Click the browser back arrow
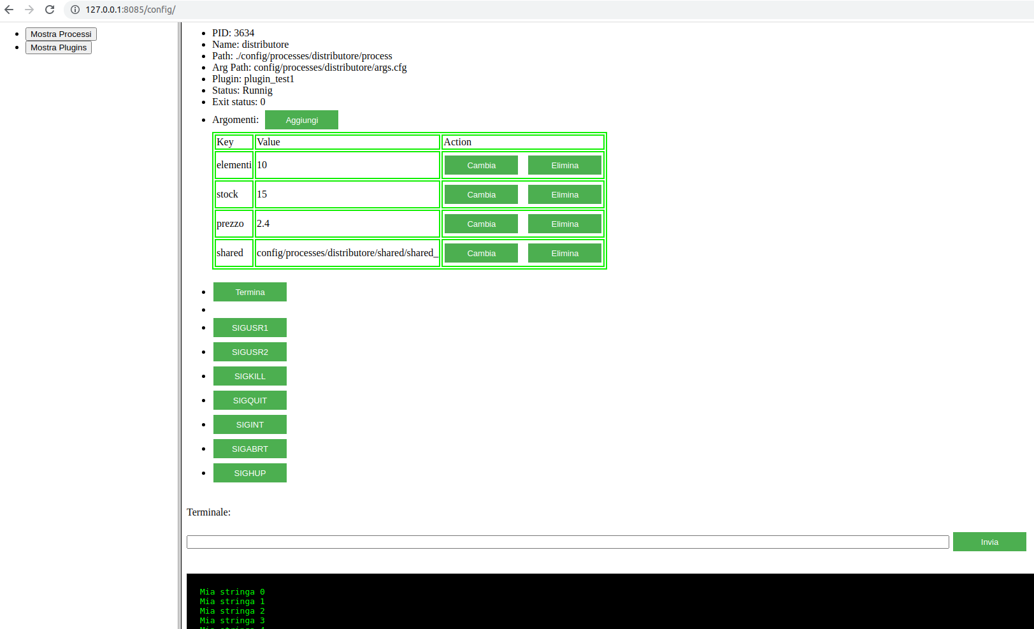Screen dimensions: 1034x629 (9, 10)
